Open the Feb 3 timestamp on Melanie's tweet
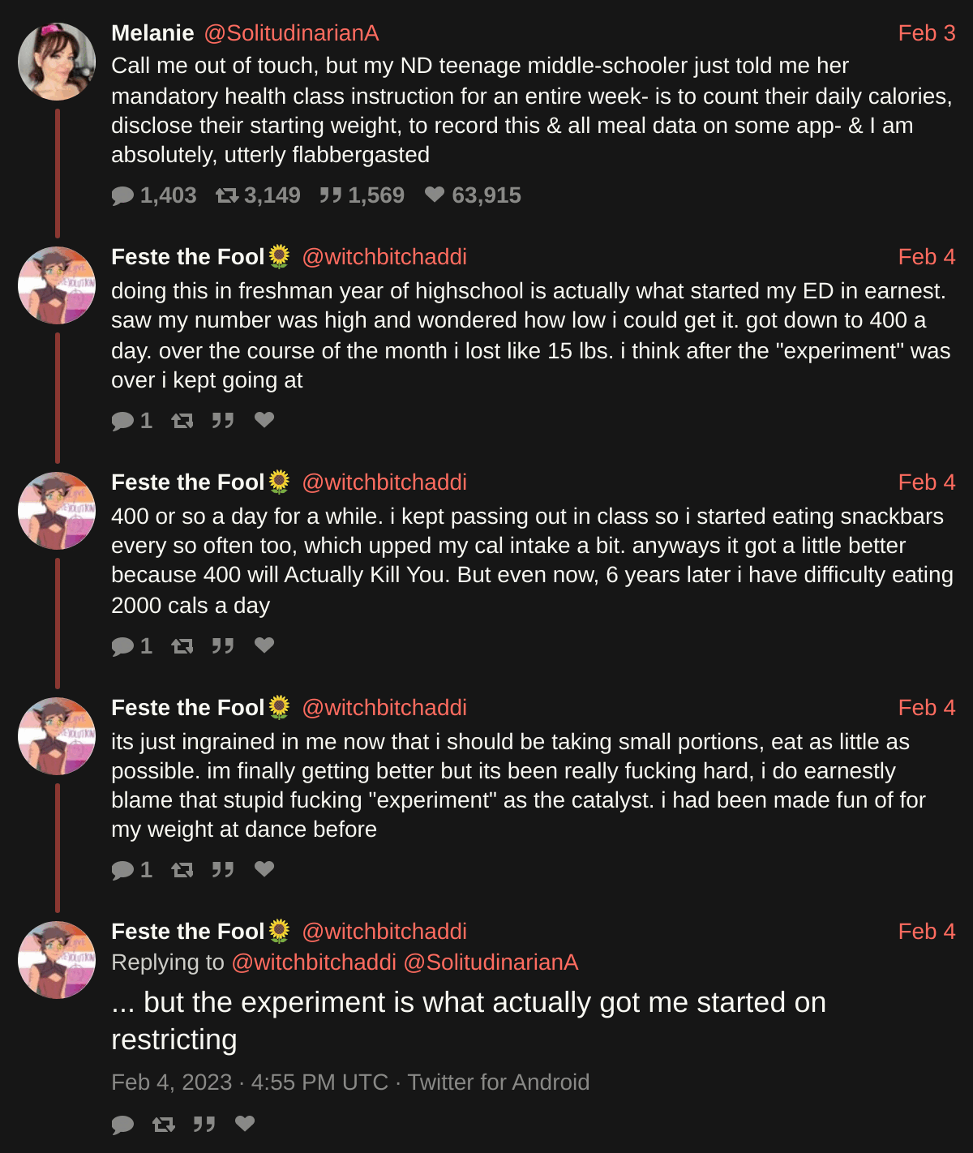 (x=926, y=33)
